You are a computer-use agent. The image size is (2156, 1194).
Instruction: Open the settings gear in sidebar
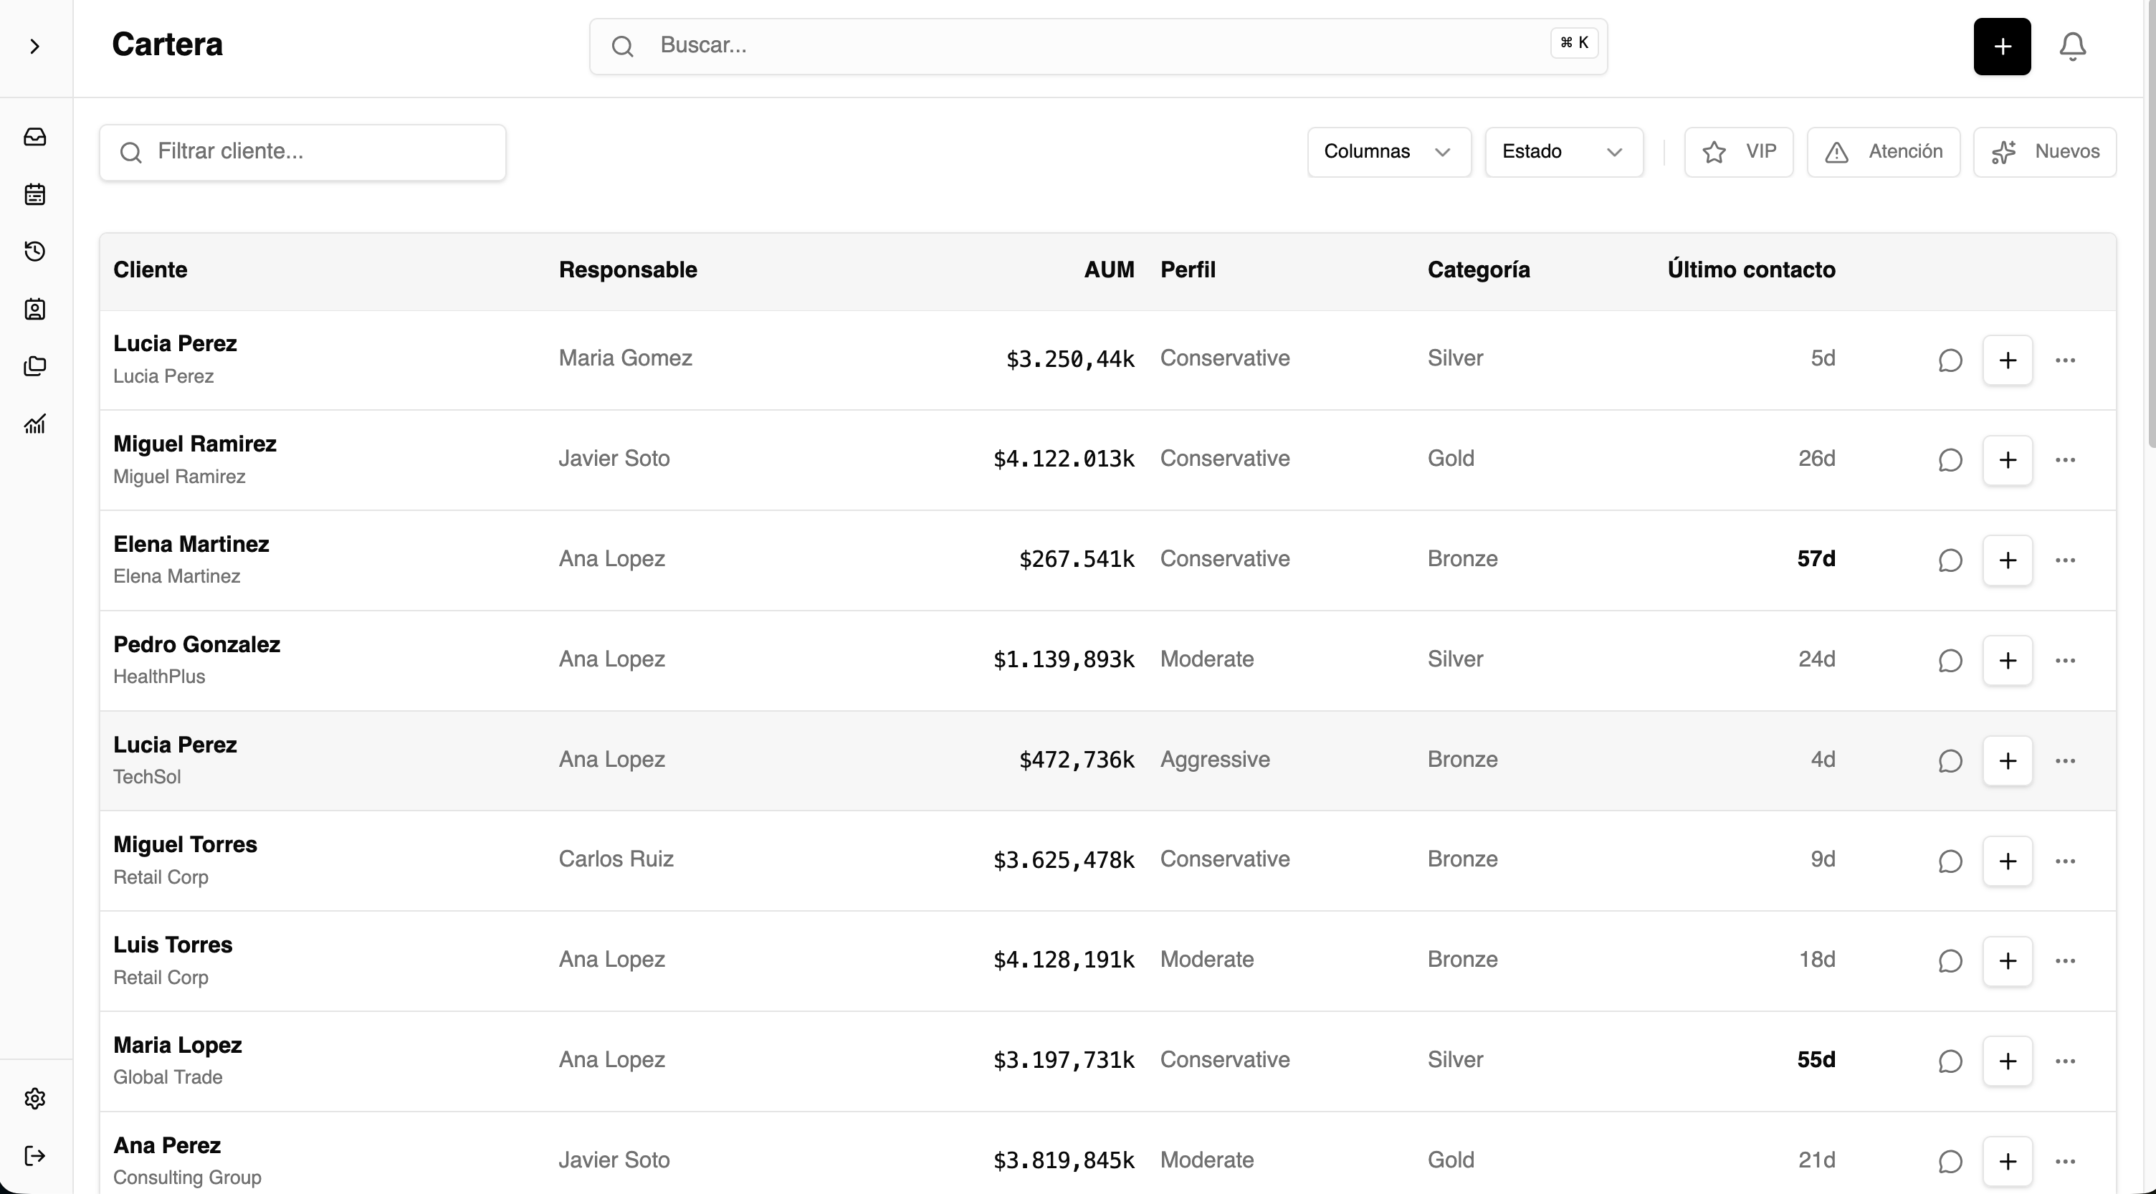point(35,1098)
